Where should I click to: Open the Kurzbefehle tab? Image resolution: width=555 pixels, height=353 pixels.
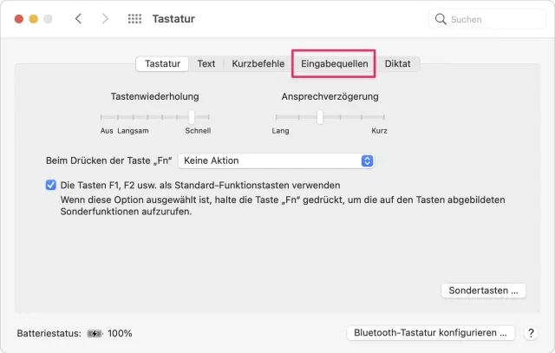258,63
